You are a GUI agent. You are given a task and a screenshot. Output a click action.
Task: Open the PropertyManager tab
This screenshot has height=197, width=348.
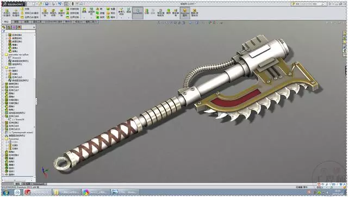[x=9, y=27]
